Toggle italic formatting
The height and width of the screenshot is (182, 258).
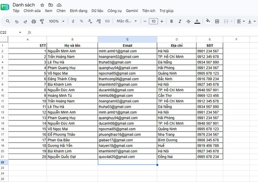tap(180, 21)
